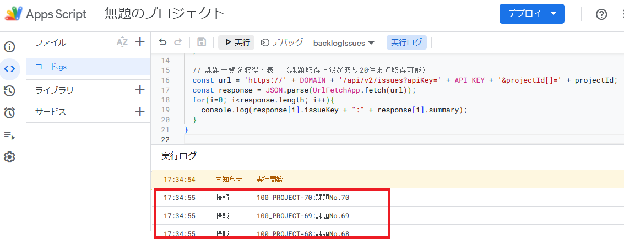624x239 pixels.
Task: Select the code editor sidebar icon
Action: click(x=9, y=68)
